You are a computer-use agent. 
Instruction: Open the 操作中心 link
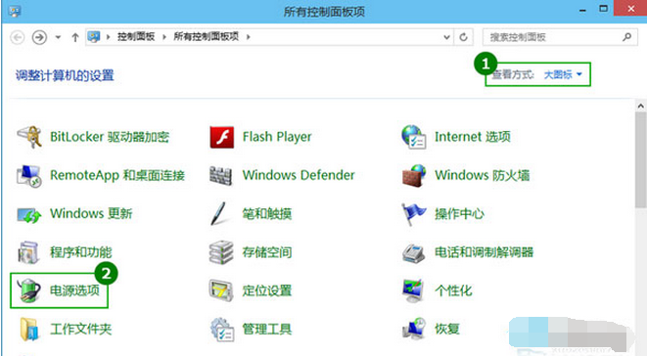pyautogui.click(x=459, y=213)
